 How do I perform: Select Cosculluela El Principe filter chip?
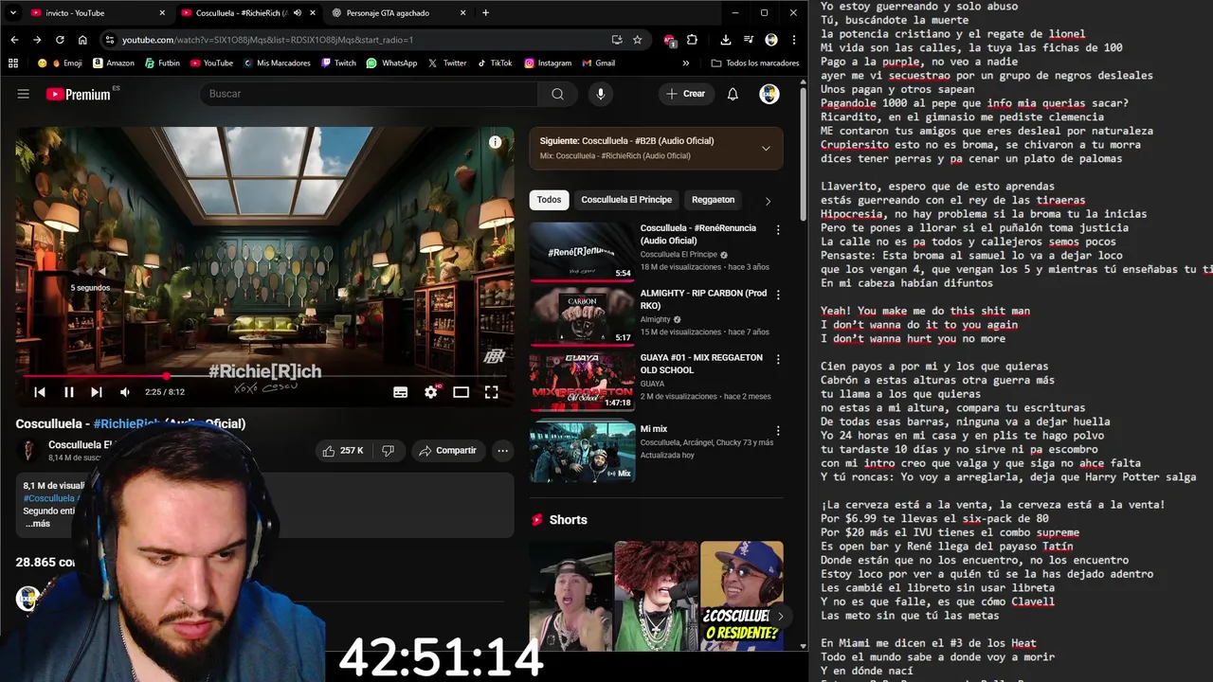pos(626,200)
